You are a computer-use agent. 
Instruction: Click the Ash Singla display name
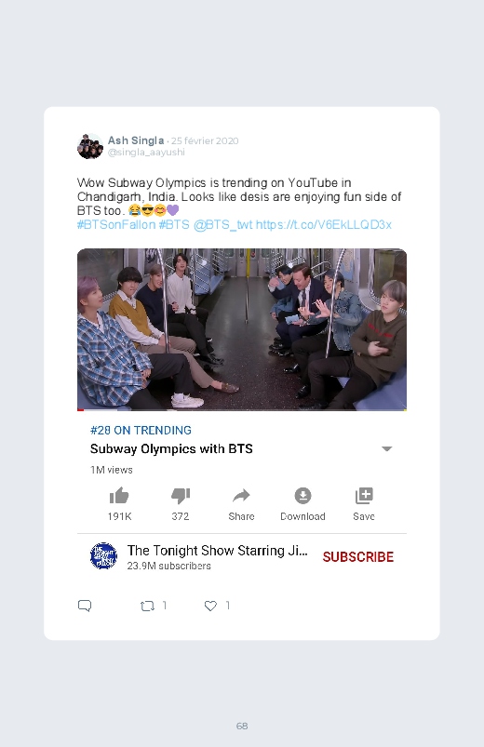coord(136,140)
